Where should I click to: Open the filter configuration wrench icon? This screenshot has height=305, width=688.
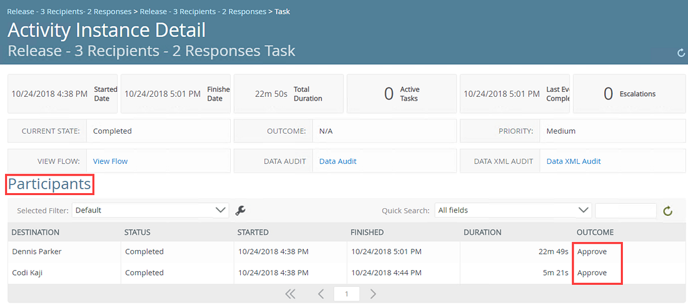240,211
